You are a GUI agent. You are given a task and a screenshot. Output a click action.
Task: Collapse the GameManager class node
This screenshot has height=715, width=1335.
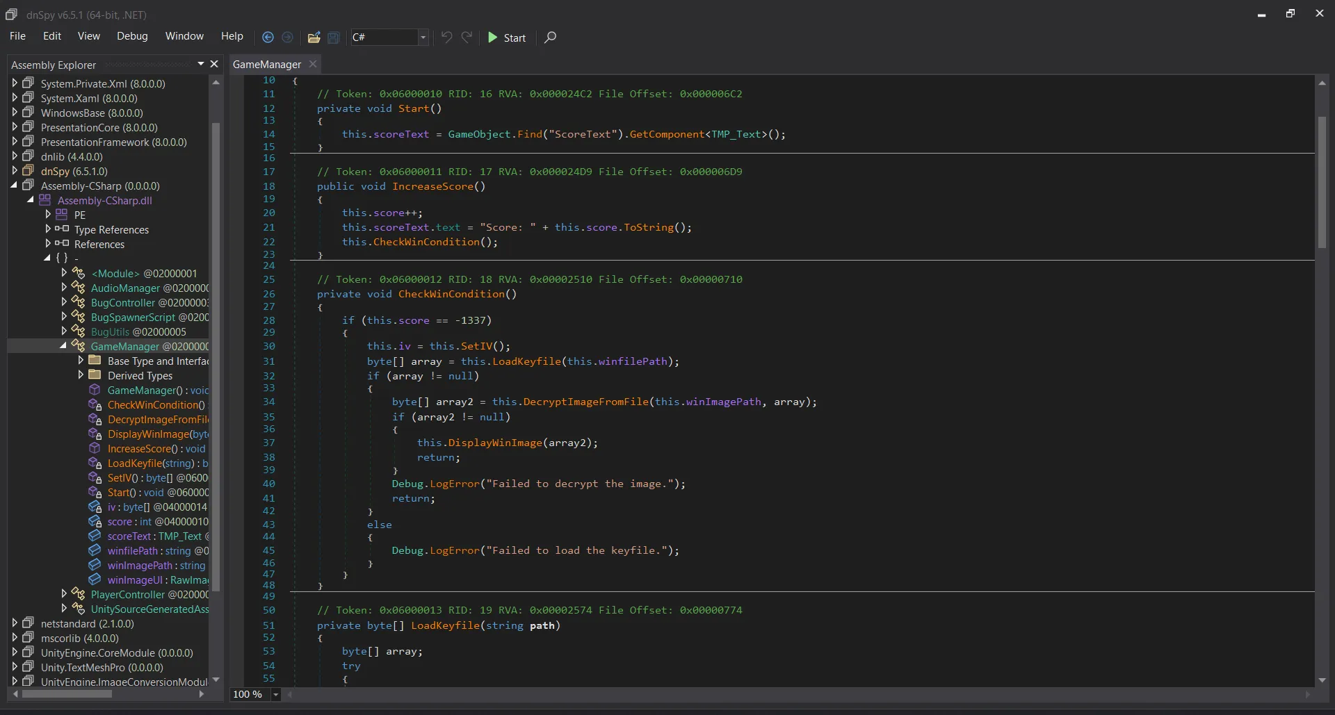point(64,345)
